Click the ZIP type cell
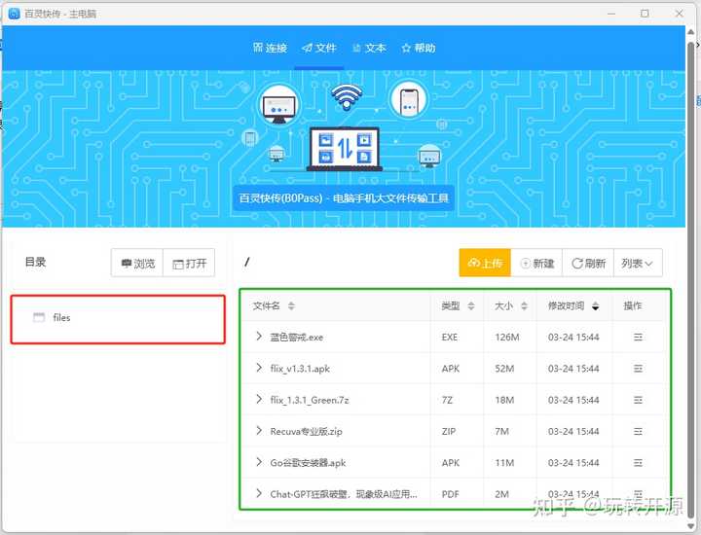701x535 pixels. pos(449,431)
